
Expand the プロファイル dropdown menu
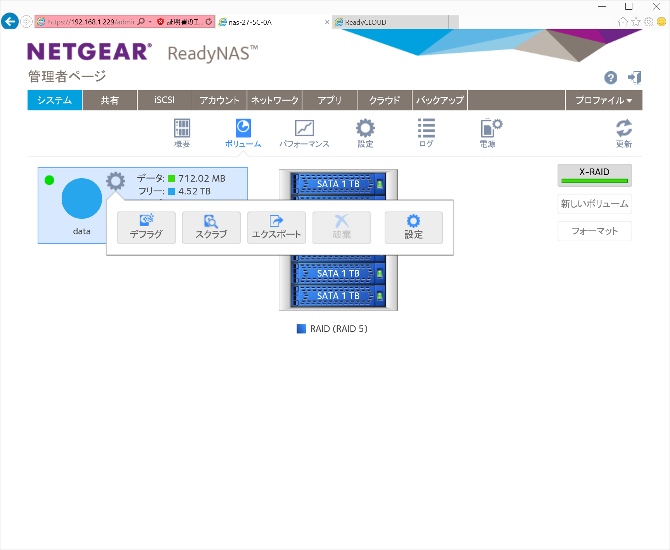tap(604, 100)
